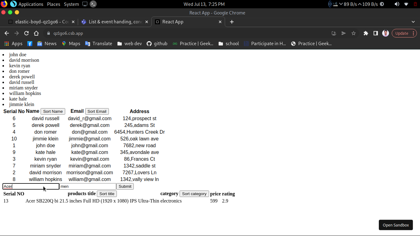Open the web dev bookmarks folder
The height and width of the screenshot is (236, 420).
(x=129, y=44)
